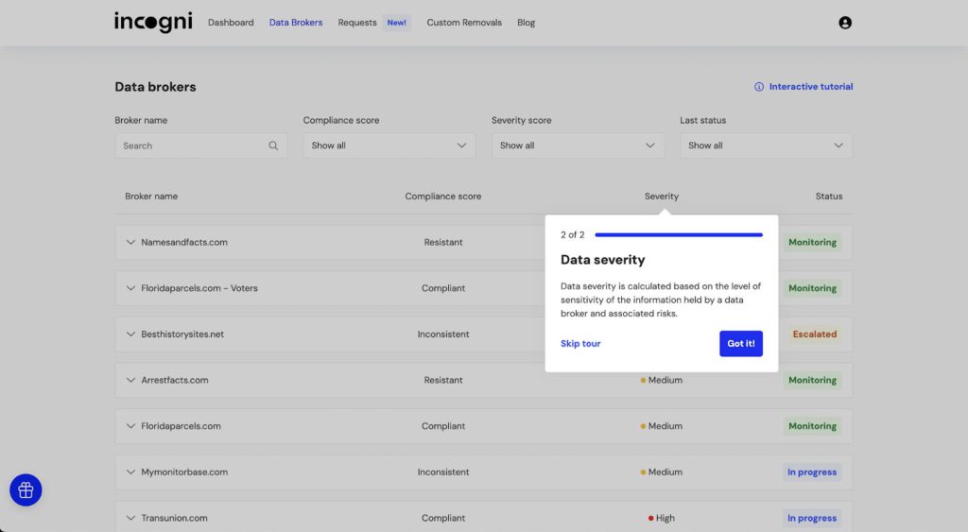Expand the Besthistorysites.net row chevron
968x532 pixels.
coord(130,334)
